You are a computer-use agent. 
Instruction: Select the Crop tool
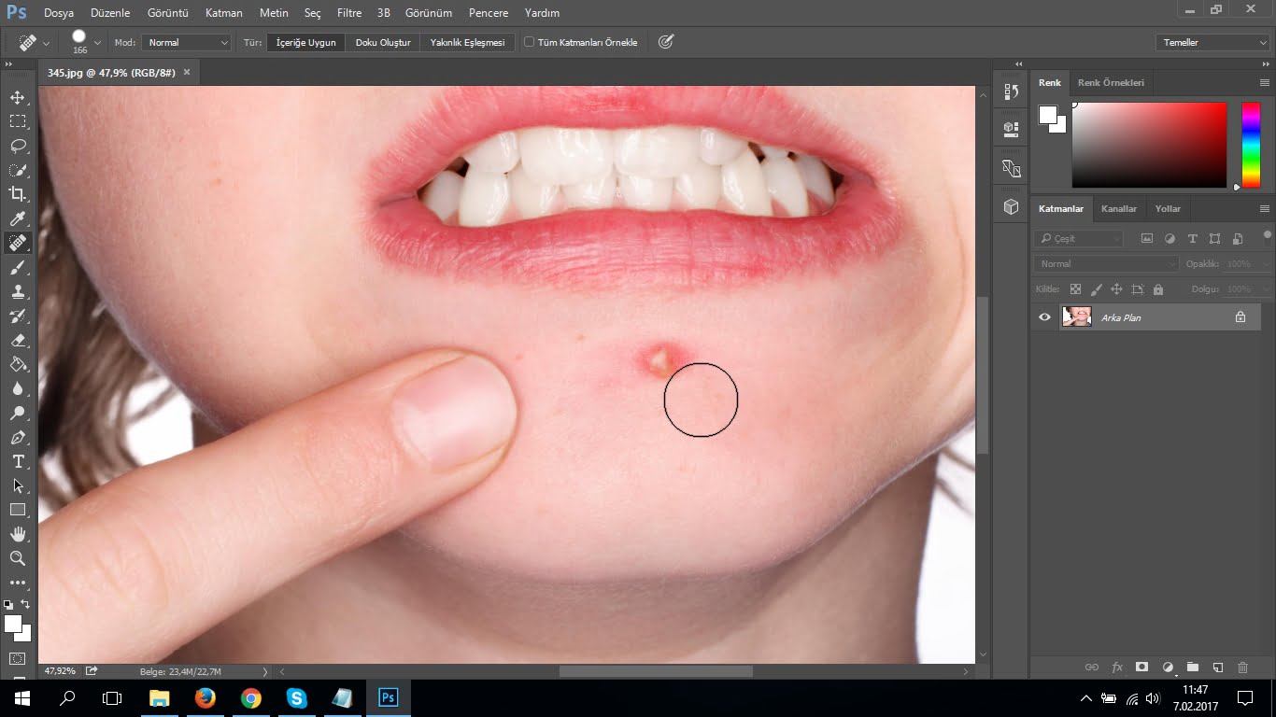tap(17, 194)
